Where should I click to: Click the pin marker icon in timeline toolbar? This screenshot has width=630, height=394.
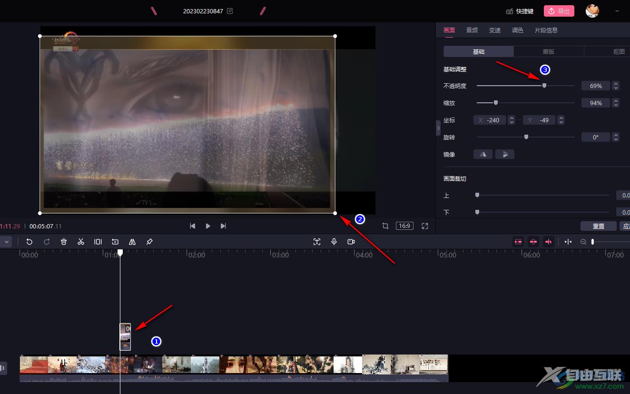[x=149, y=242]
